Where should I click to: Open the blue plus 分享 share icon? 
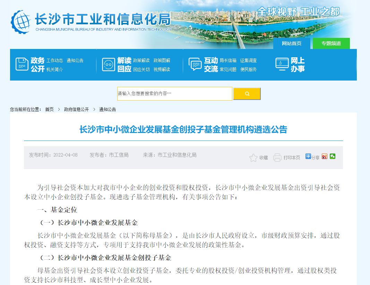click(308, 157)
